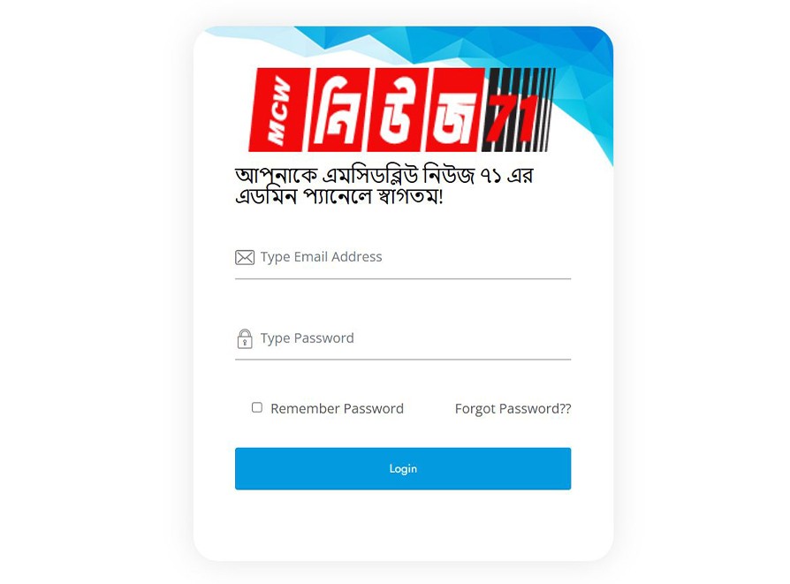The width and height of the screenshot is (790, 584).
Task: Click the page background right of the login card
Action: click(702, 292)
